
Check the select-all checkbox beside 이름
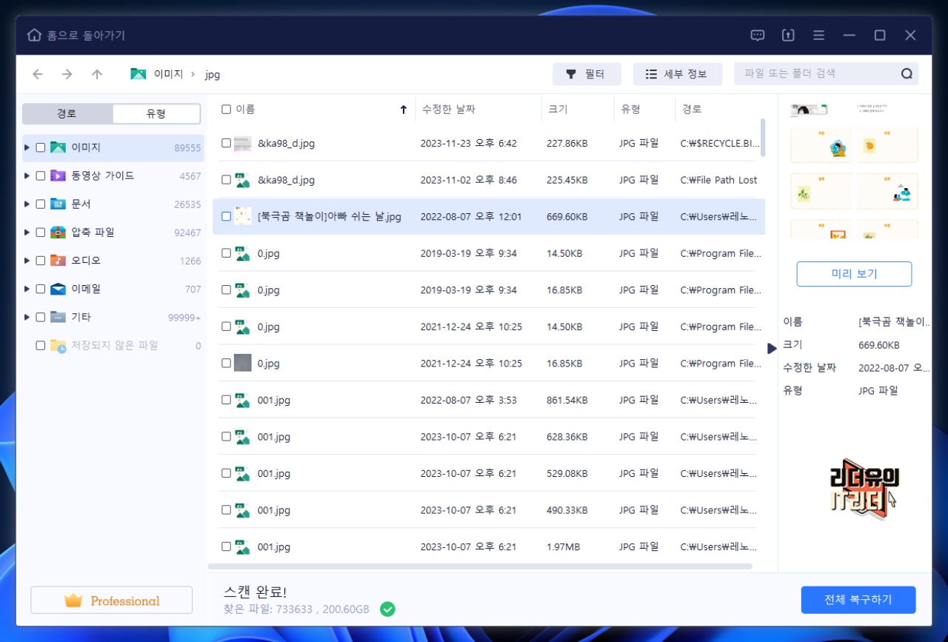click(226, 110)
